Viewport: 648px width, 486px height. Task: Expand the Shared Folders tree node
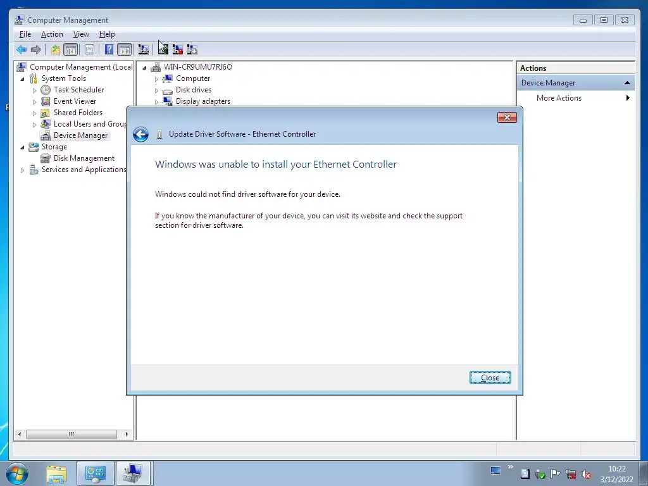click(34, 113)
